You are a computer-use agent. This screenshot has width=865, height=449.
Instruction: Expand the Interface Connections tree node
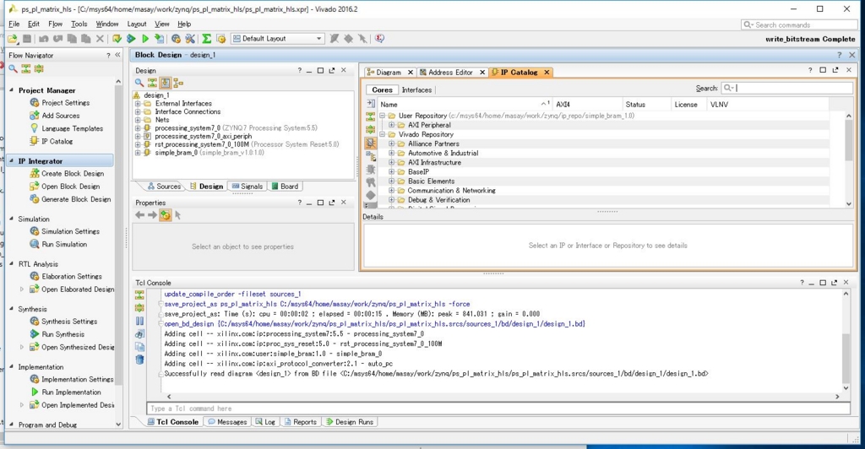[138, 112]
